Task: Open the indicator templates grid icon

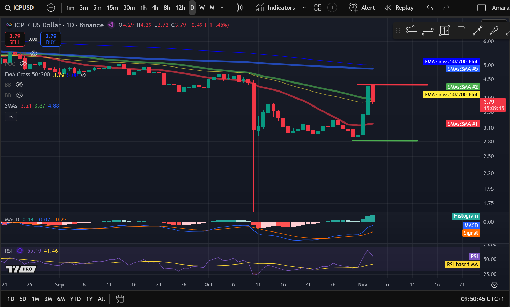Action: click(x=318, y=8)
